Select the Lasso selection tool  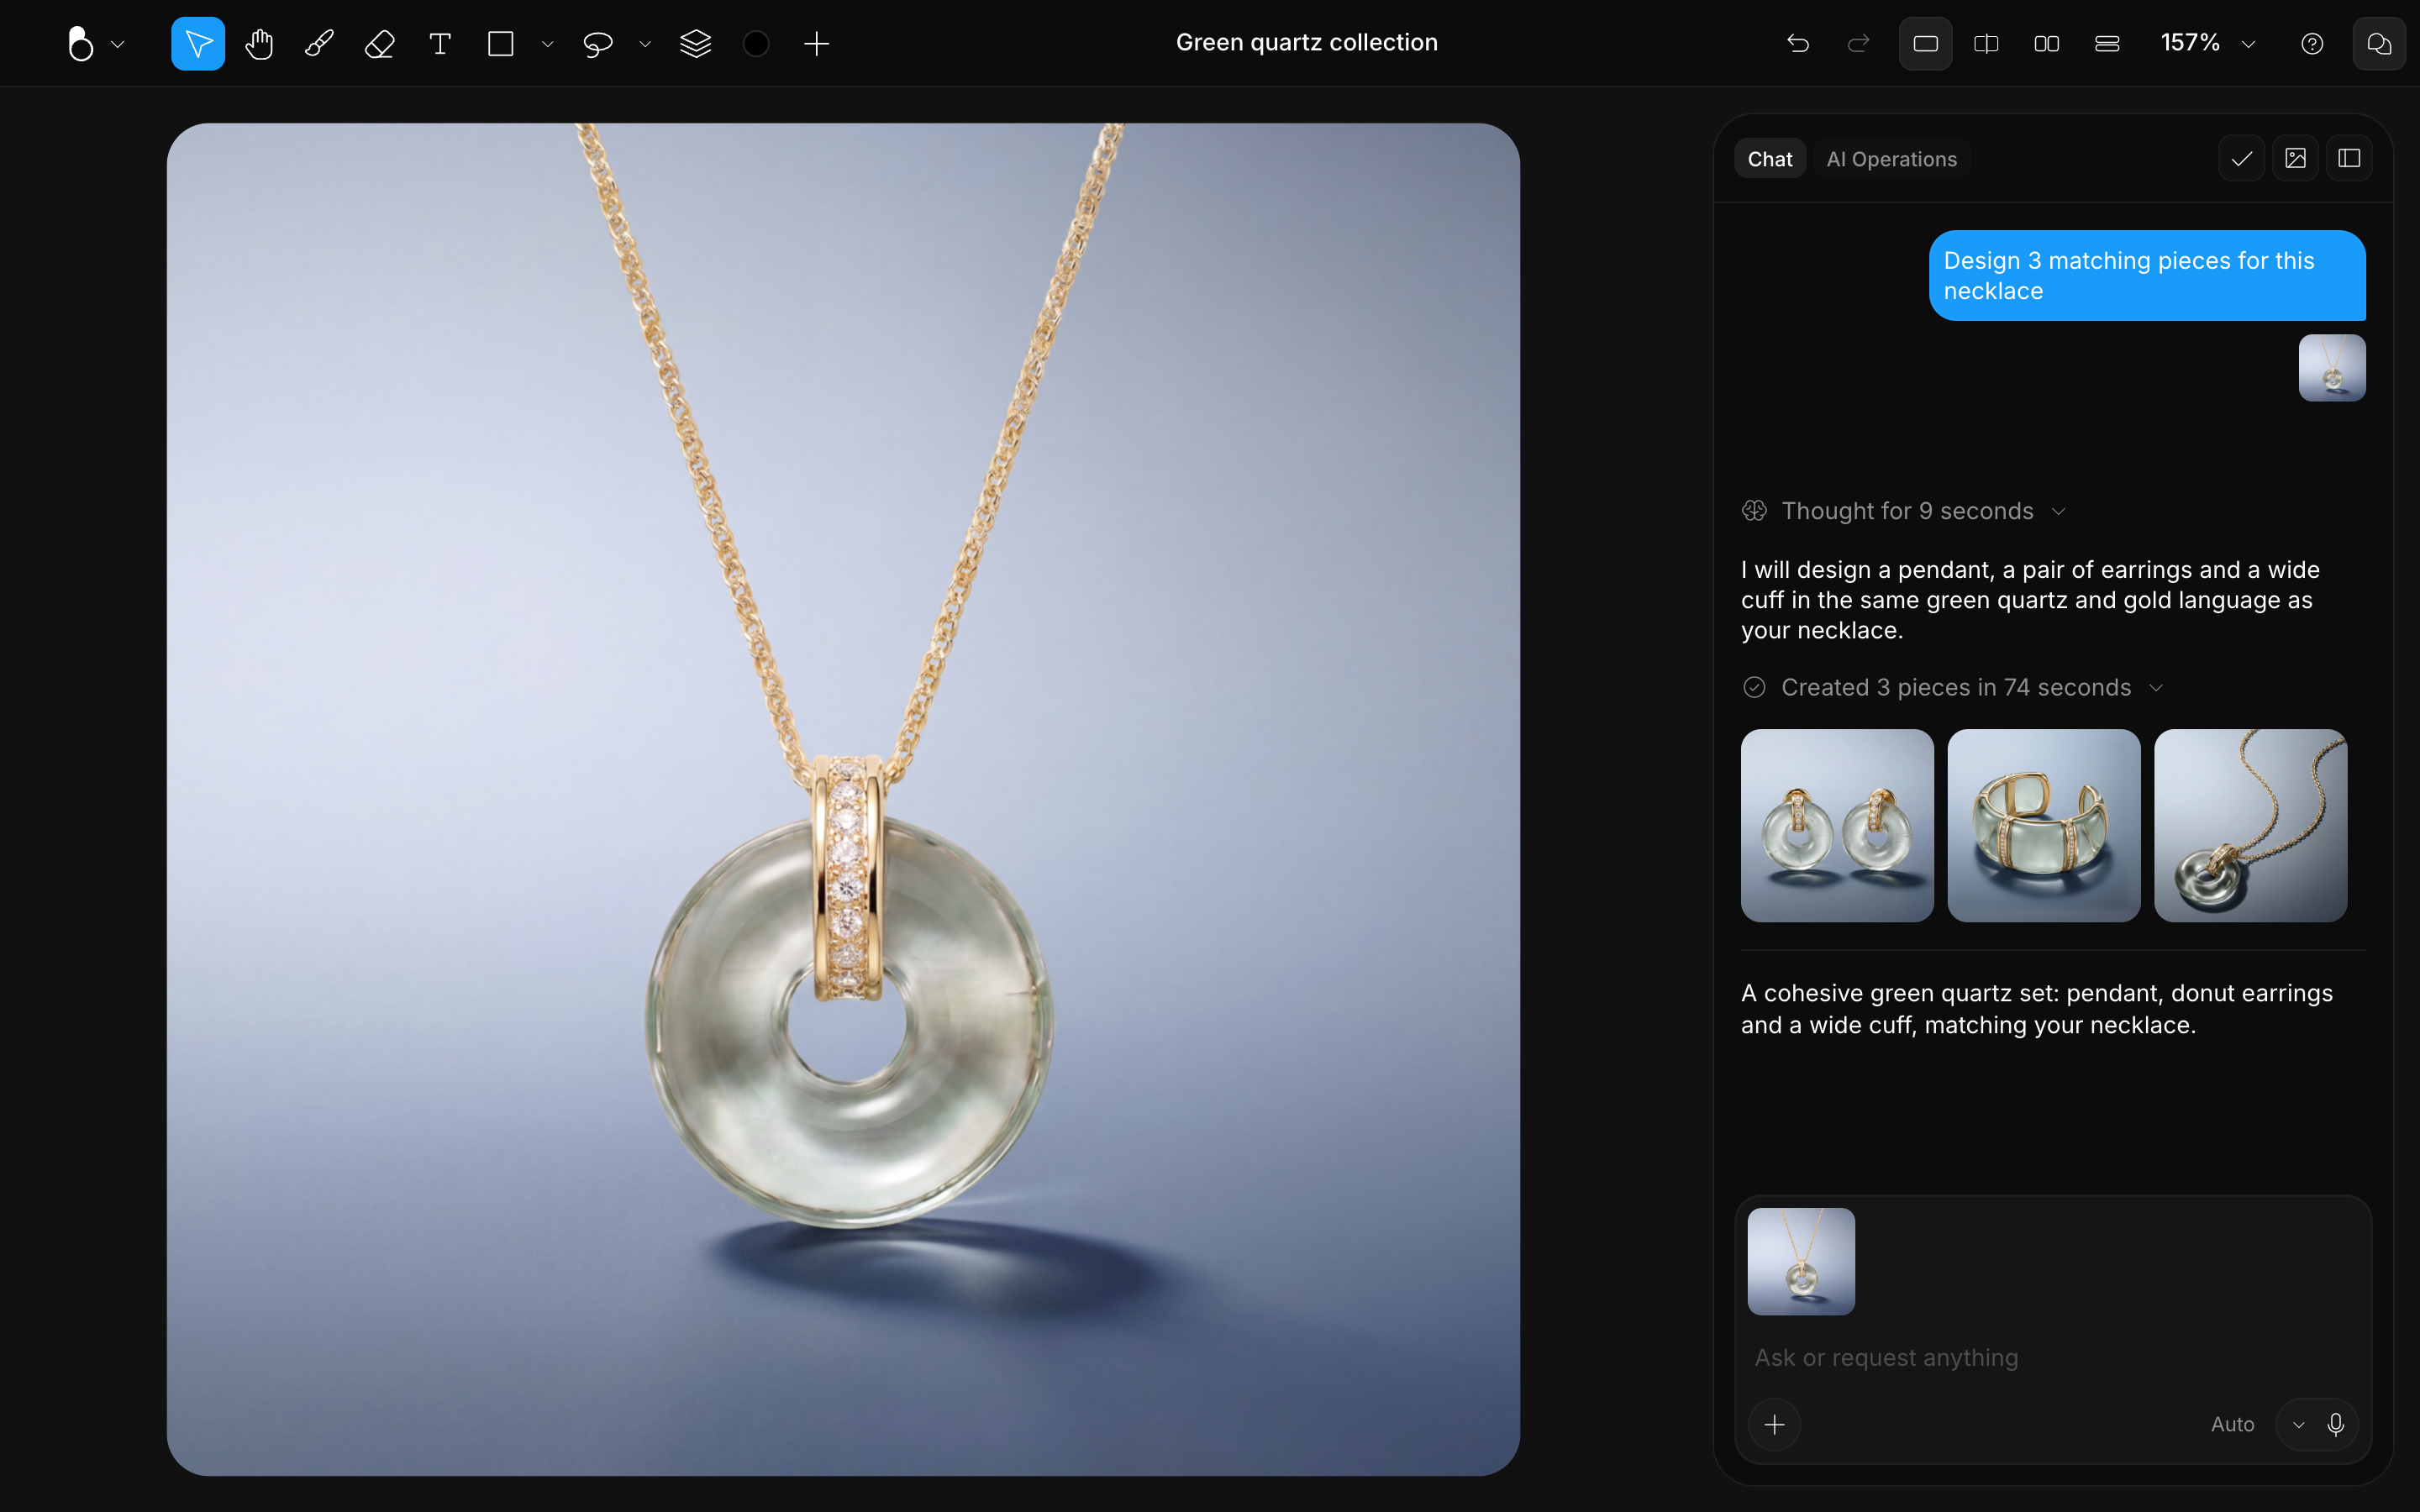point(597,43)
